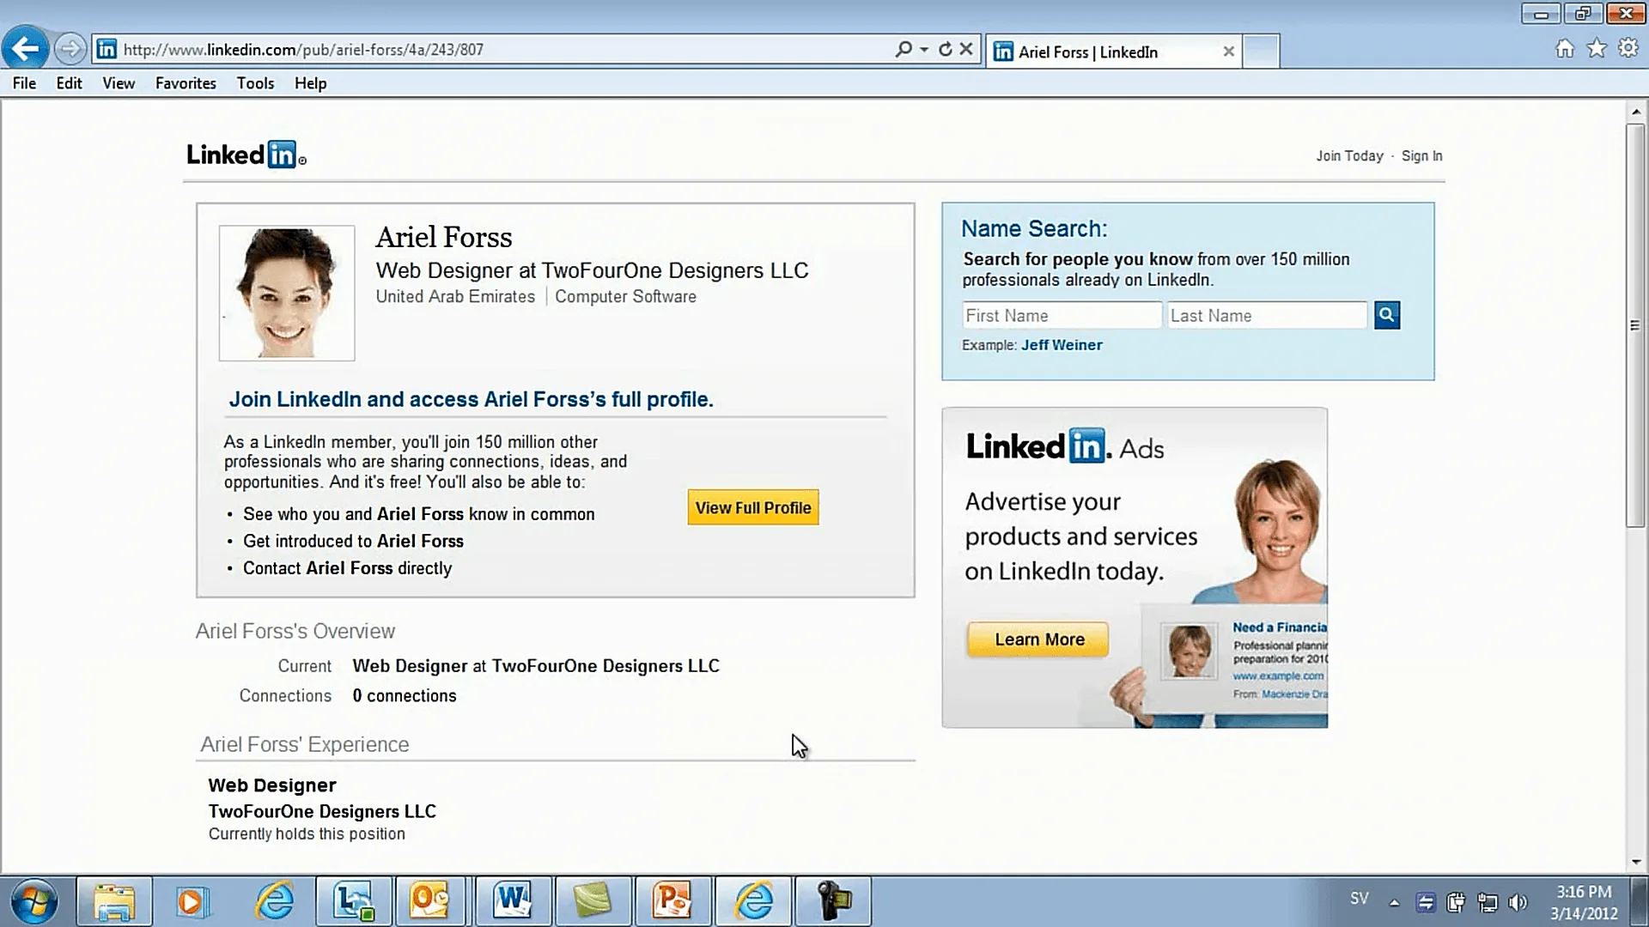Open the Windows Start menu orb
Screen dimensions: 1649x927
[34, 901]
